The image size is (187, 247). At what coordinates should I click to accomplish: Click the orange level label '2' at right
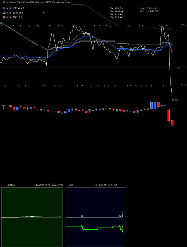tap(179, 68)
